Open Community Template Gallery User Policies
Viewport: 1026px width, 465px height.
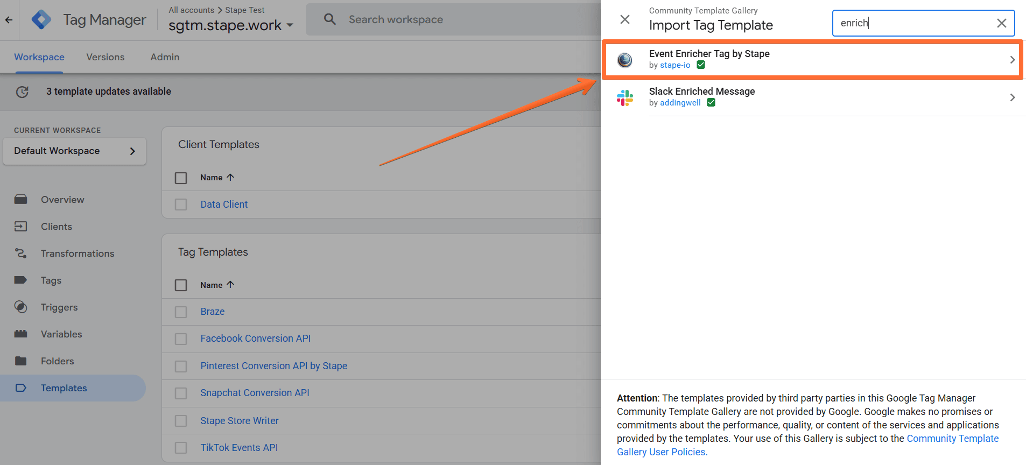[x=807, y=445]
